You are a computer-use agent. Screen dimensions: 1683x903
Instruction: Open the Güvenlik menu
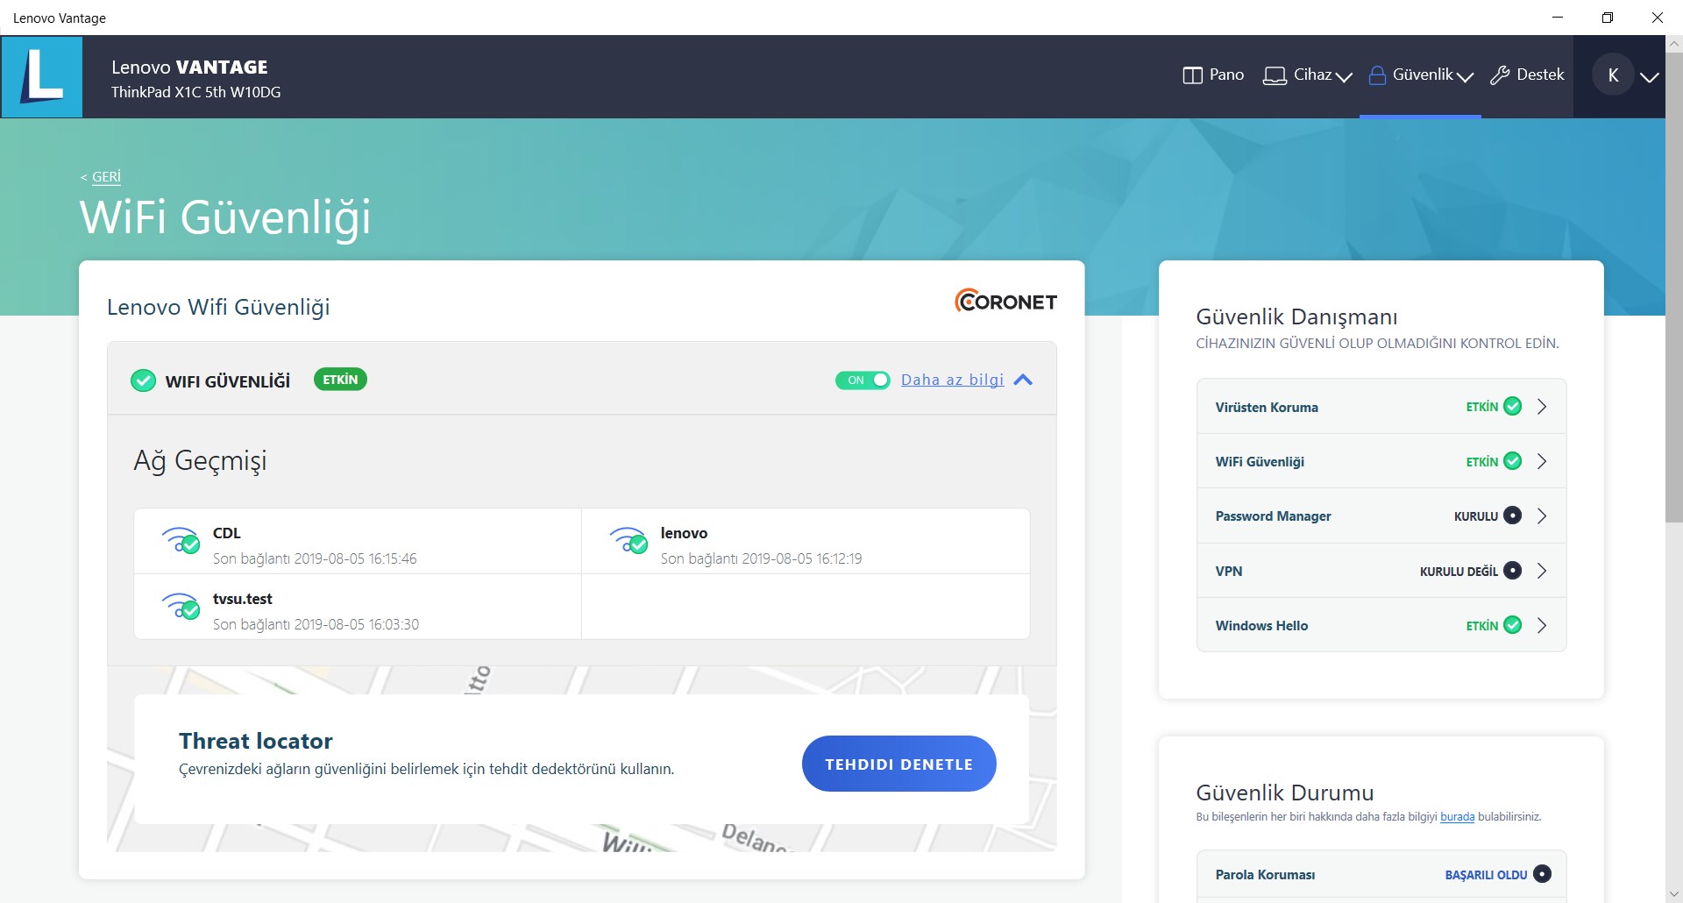click(1421, 75)
